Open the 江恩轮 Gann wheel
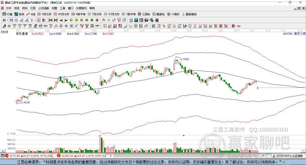The height and width of the screenshot is (165, 306). click(x=144, y=14)
